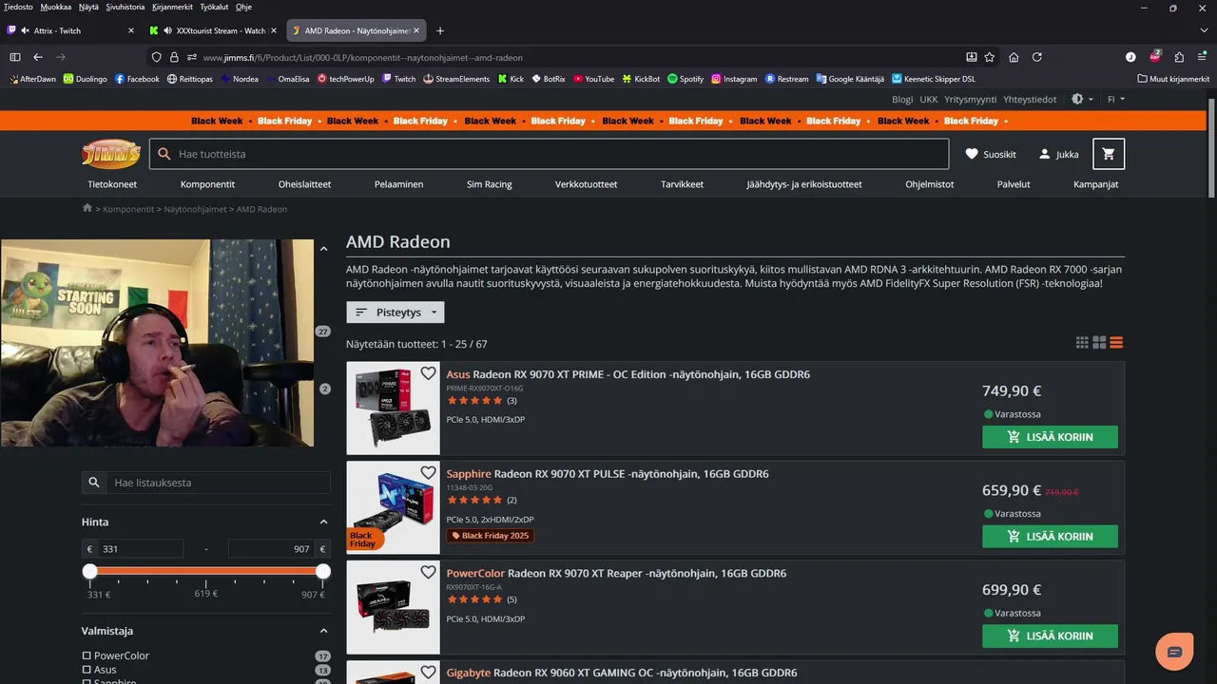Viewport: 1217px width, 684px height.
Task: Open the Sim Racing category menu
Action: coord(490,184)
